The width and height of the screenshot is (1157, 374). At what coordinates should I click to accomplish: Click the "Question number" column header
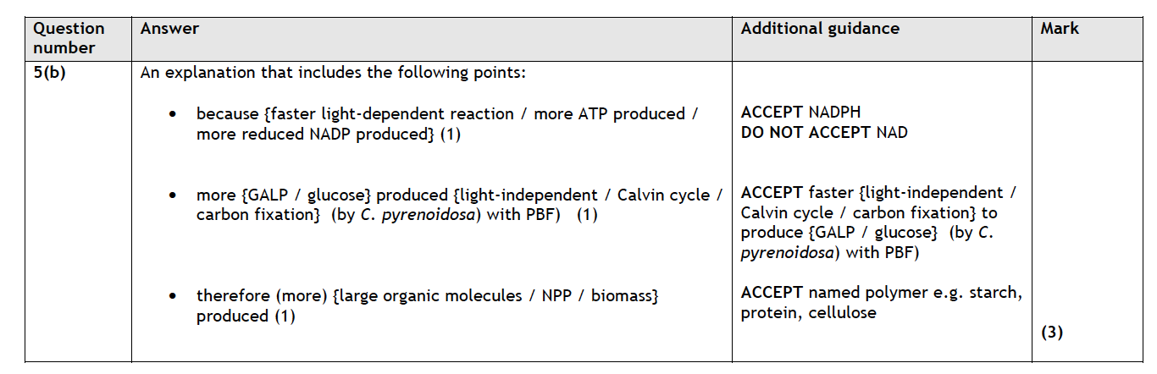(x=69, y=38)
